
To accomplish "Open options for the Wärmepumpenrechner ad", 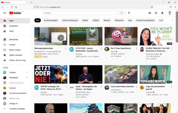I will (66, 49).
